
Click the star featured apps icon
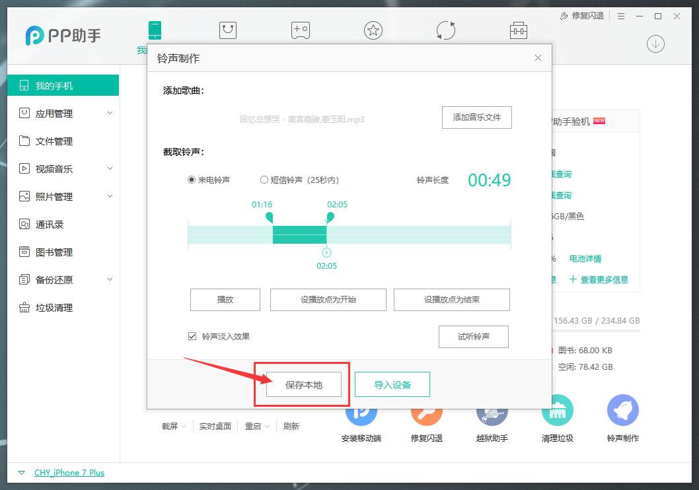[373, 30]
